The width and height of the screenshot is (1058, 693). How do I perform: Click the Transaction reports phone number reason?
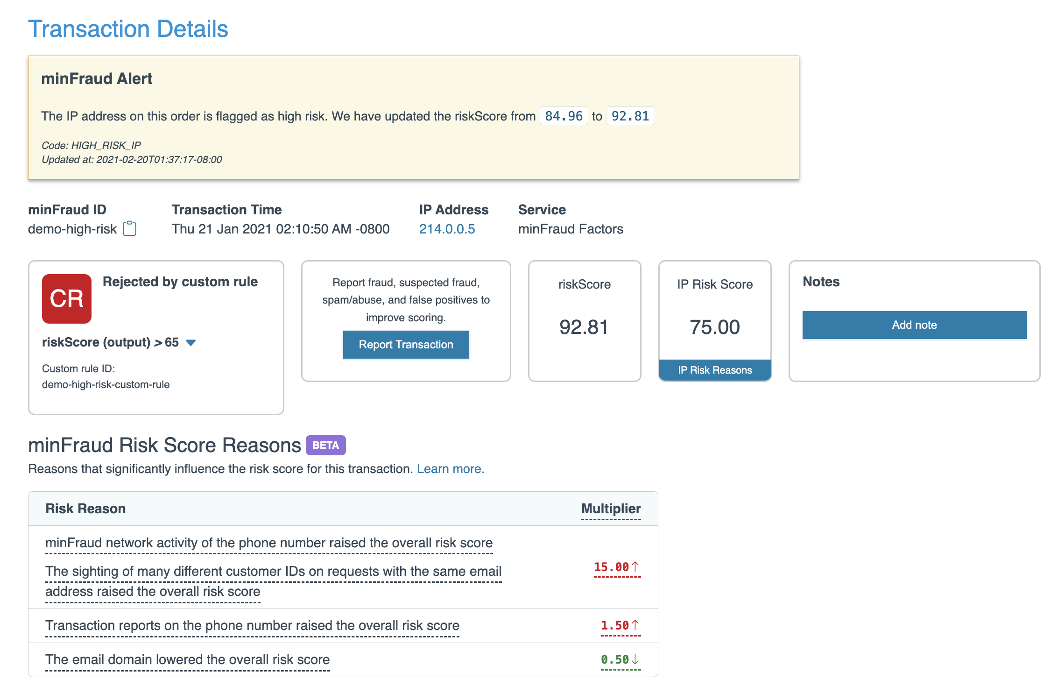coord(252,625)
